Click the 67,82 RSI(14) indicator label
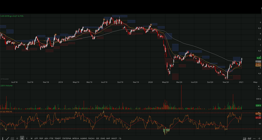 (6, 112)
